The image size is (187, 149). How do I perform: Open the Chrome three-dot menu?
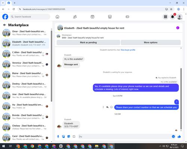coord(184,9)
